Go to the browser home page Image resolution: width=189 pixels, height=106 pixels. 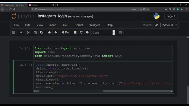[x=14, y=9]
